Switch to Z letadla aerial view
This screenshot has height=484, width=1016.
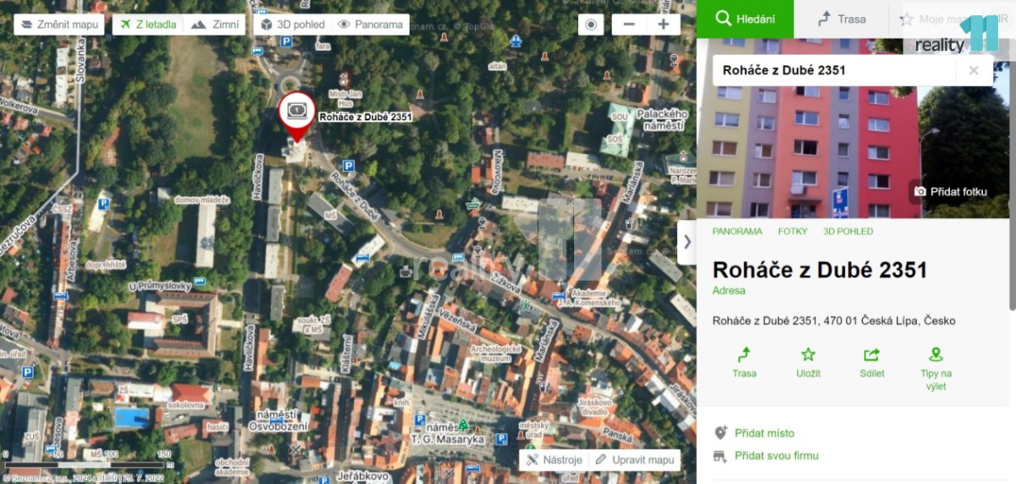(x=149, y=25)
